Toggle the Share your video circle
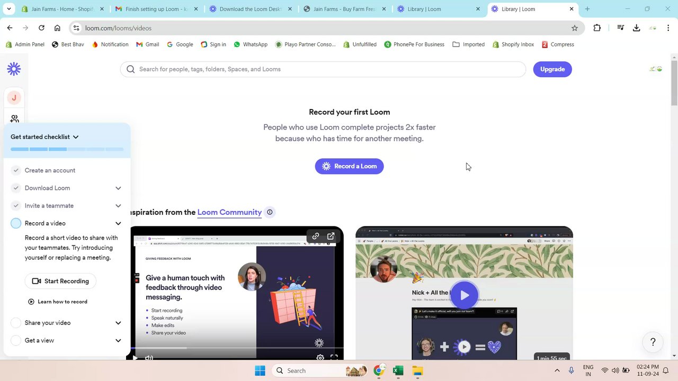 (x=16, y=323)
